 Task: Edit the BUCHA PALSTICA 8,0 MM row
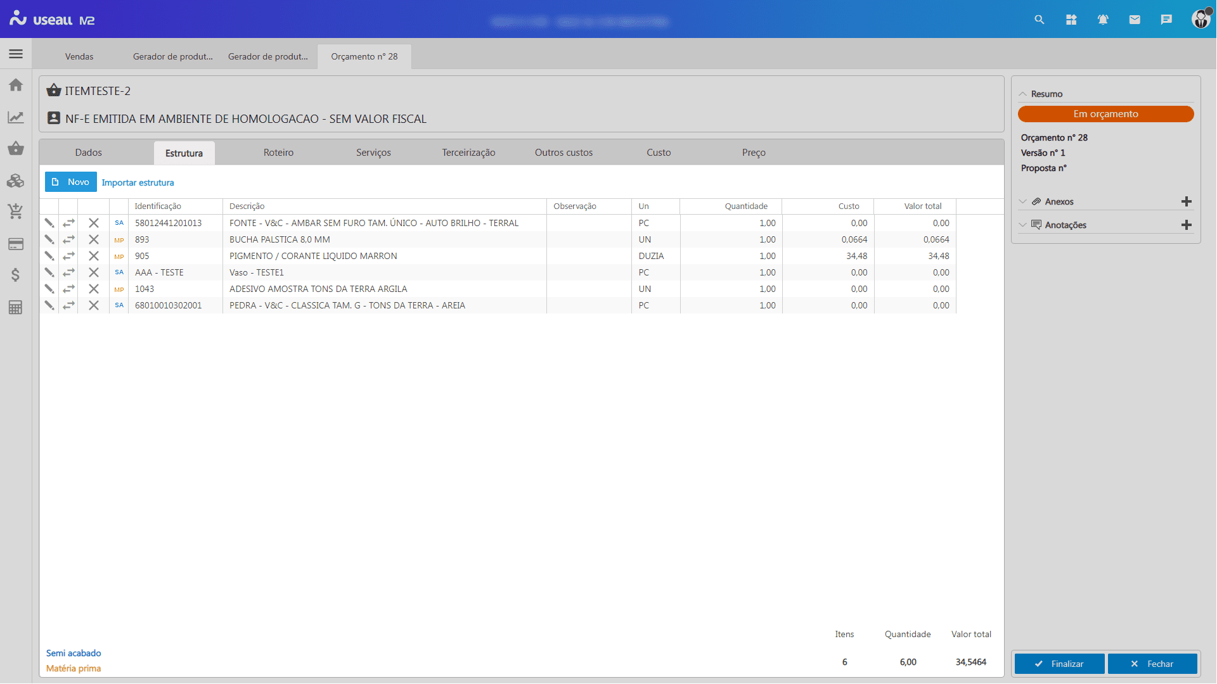pos(49,239)
